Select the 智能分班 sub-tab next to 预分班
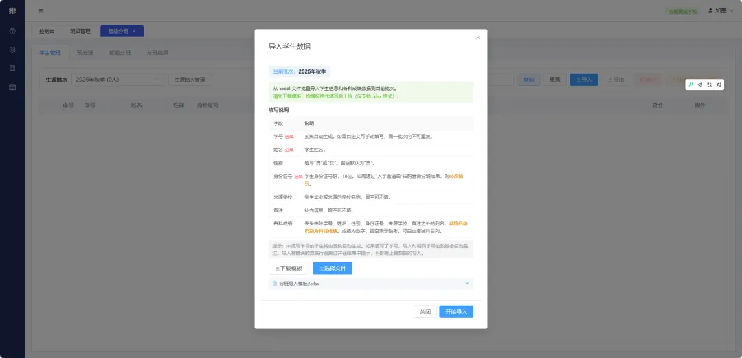Viewport: 742px width, 358px height. tap(120, 52)
